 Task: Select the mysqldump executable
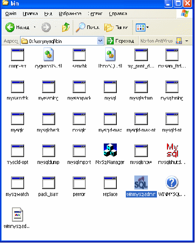pos(48,154)
